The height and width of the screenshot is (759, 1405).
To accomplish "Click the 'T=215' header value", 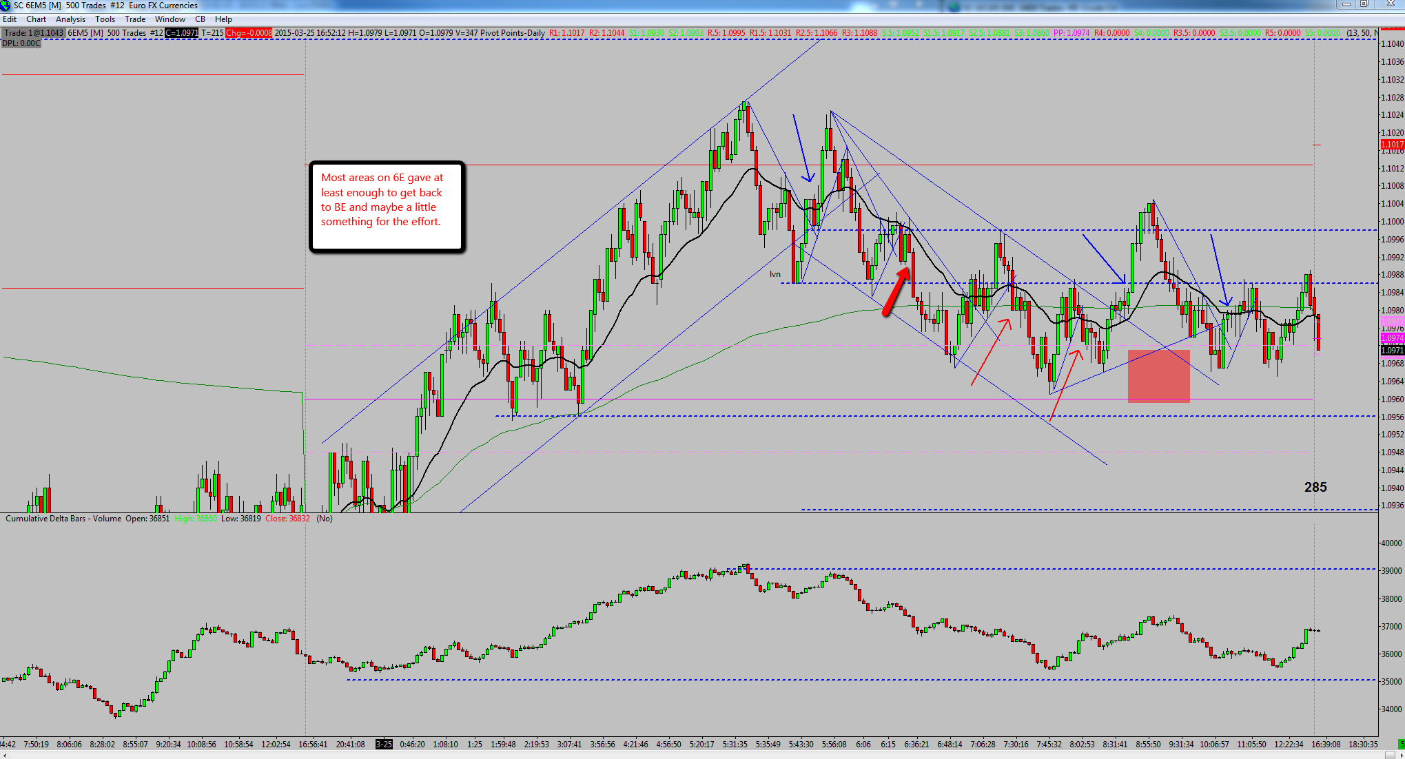I will pos(212,32).
